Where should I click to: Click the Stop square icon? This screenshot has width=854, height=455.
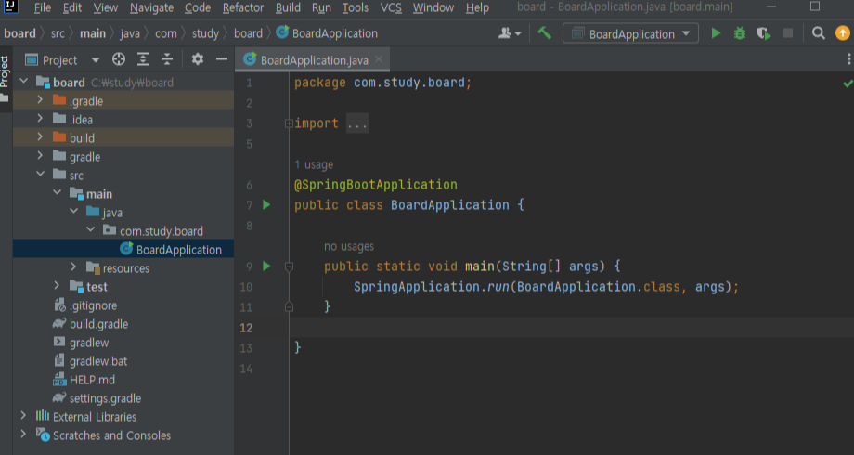787,33
